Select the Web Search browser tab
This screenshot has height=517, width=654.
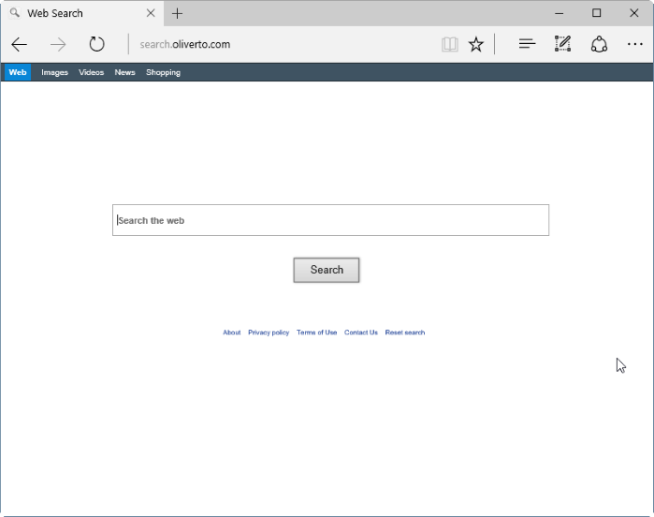pos(82,13)
